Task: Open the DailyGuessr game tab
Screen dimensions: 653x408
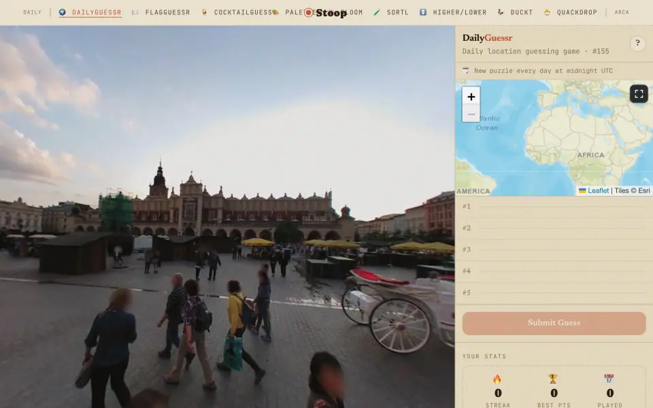Action: click(90, 12)
